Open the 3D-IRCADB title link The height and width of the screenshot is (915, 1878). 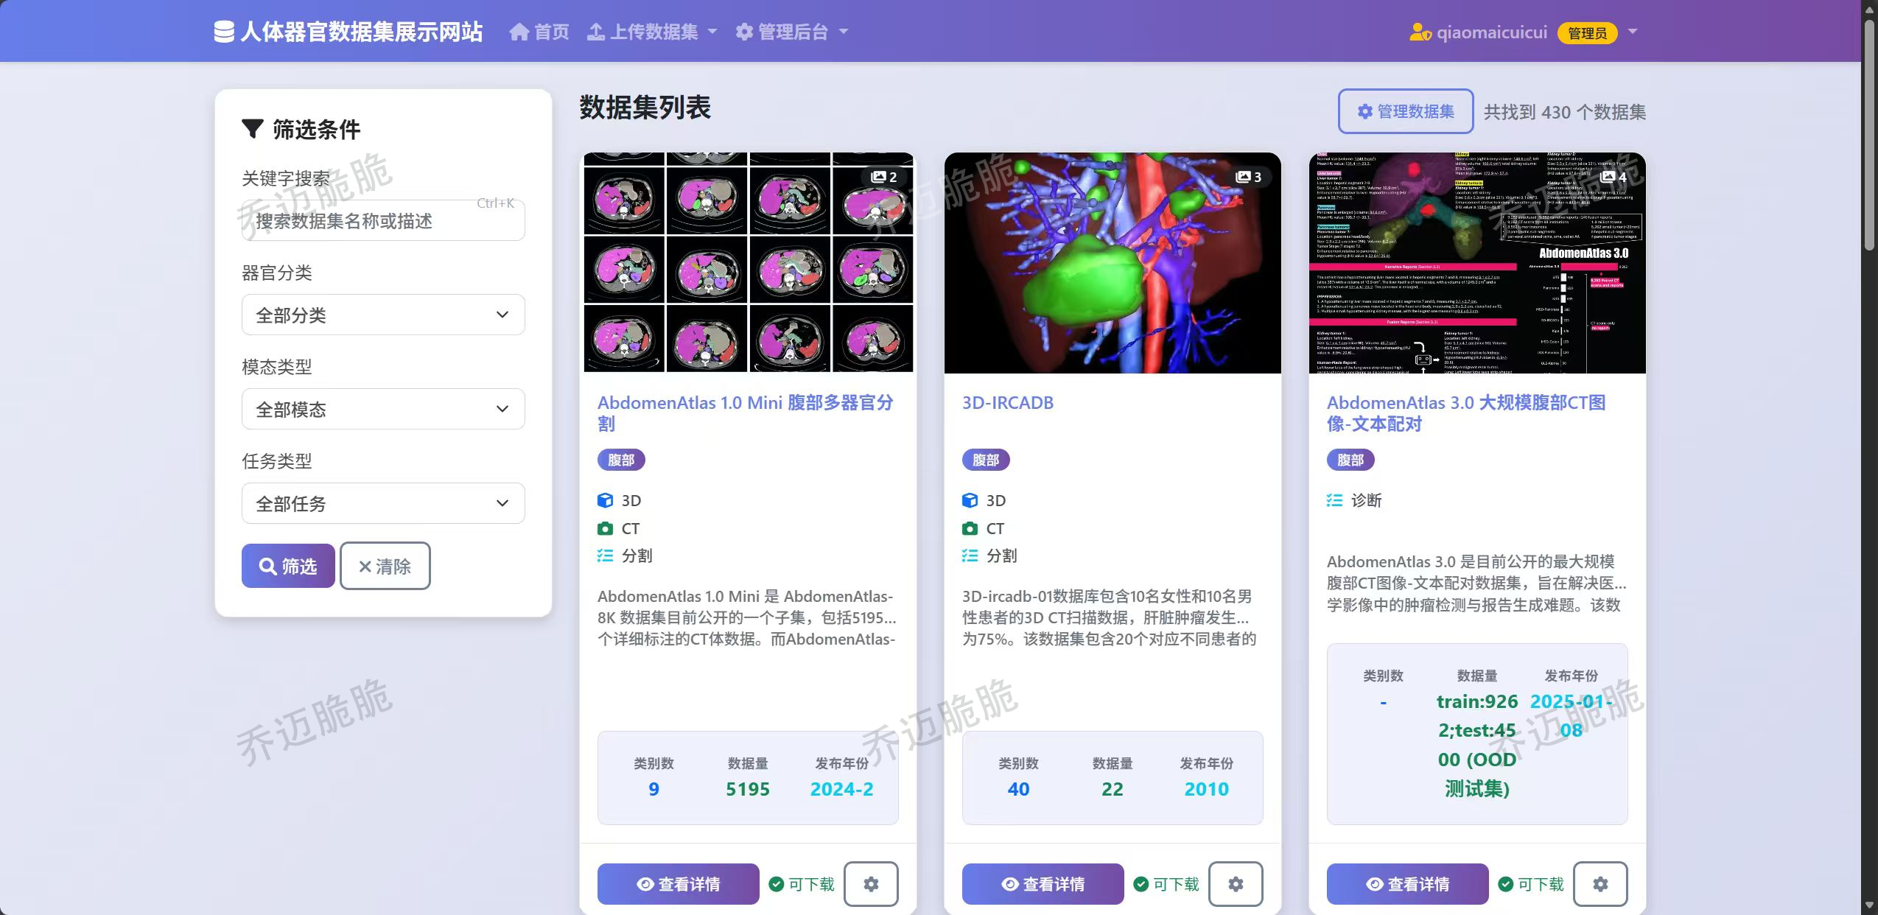click(1008, 403)
